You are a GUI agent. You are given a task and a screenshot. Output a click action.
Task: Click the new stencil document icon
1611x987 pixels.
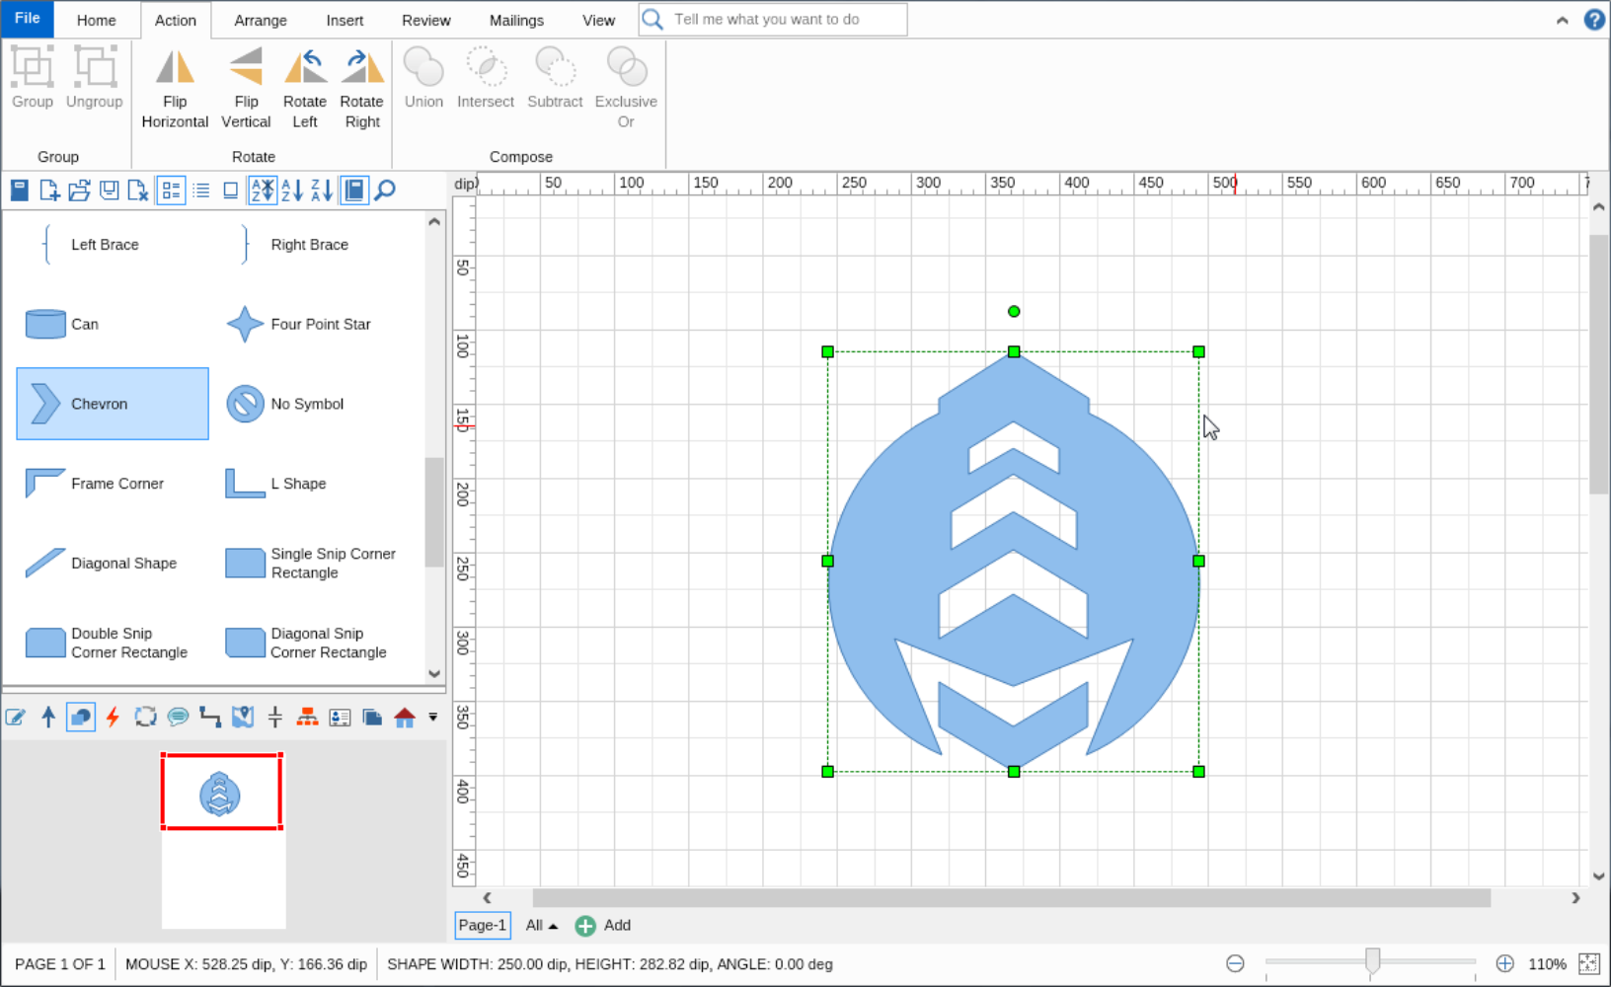[x=48, y=190]
